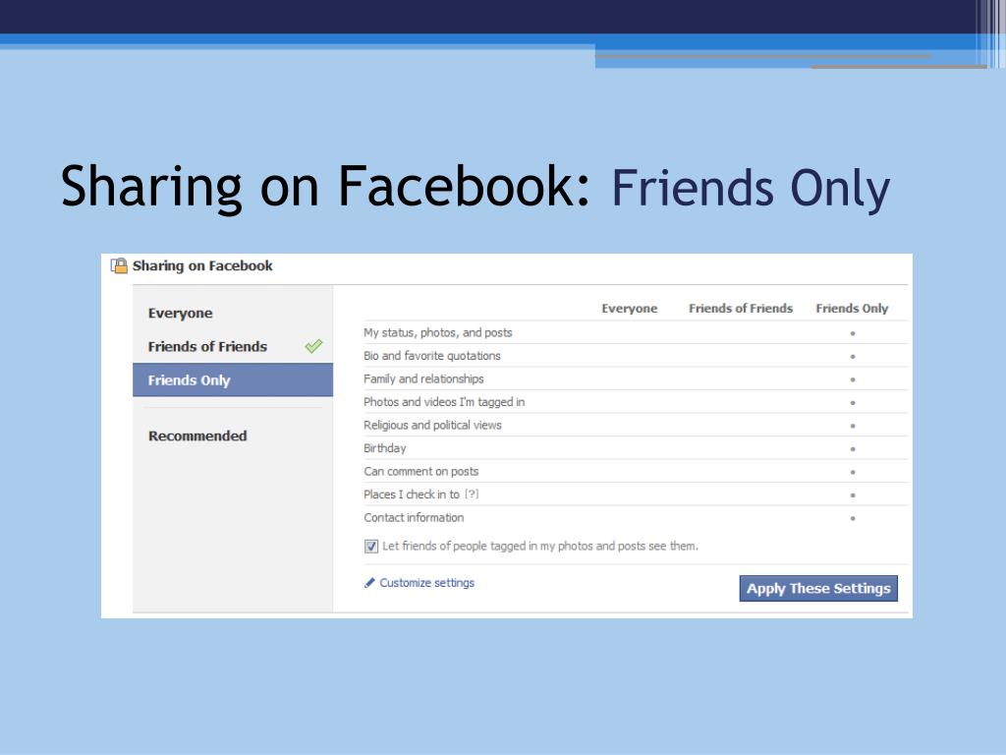The width and height of the screenshot is (1006, 755).
Task: Click 'Family and relationships' row label
Action: pyautogui.click(x=423, y=378)
